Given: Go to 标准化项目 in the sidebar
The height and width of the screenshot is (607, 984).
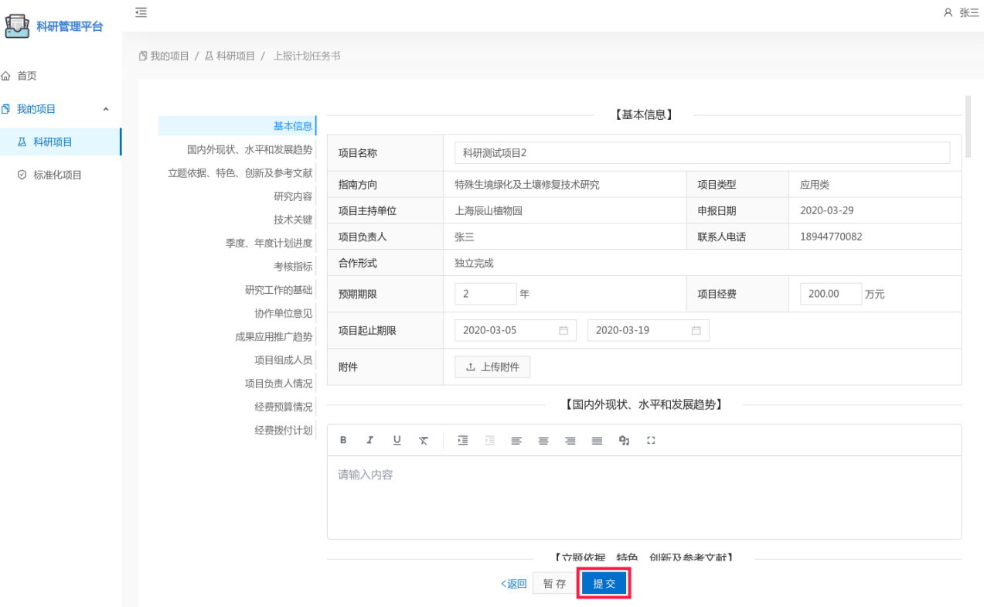Looking at the screenshot, I should click(x=57, y=175).
